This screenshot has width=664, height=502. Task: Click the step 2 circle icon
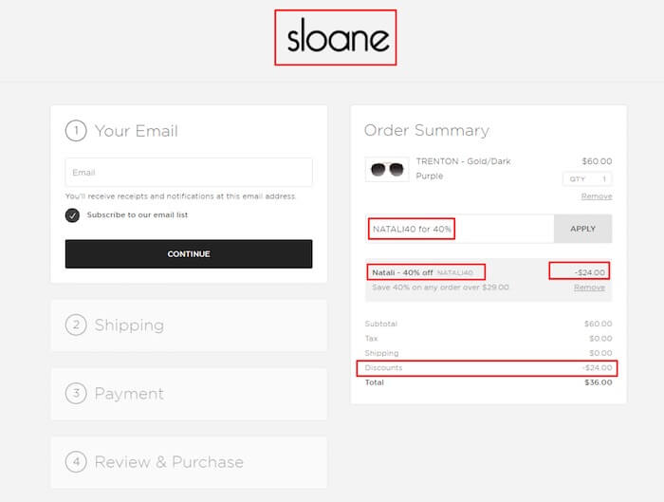(76, 325)
